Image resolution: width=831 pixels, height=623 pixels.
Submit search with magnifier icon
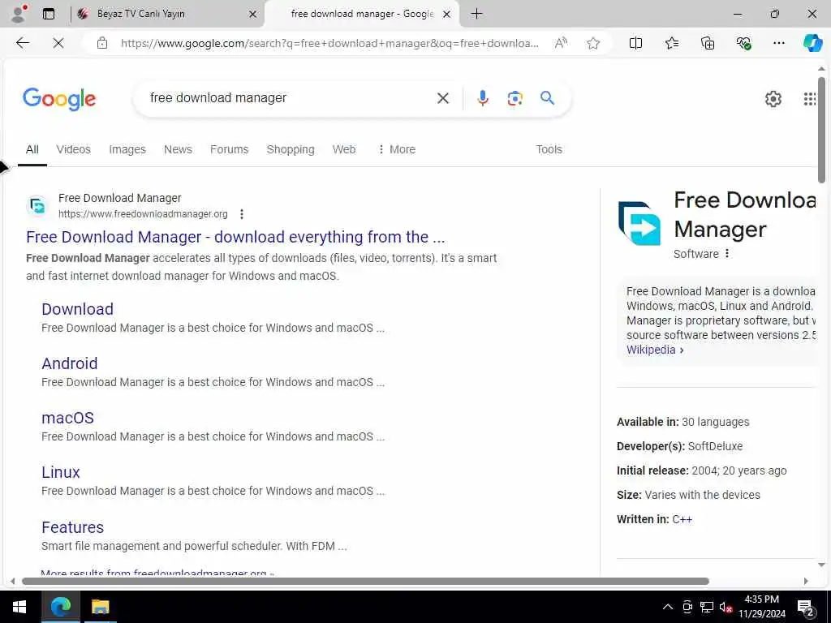547,97
